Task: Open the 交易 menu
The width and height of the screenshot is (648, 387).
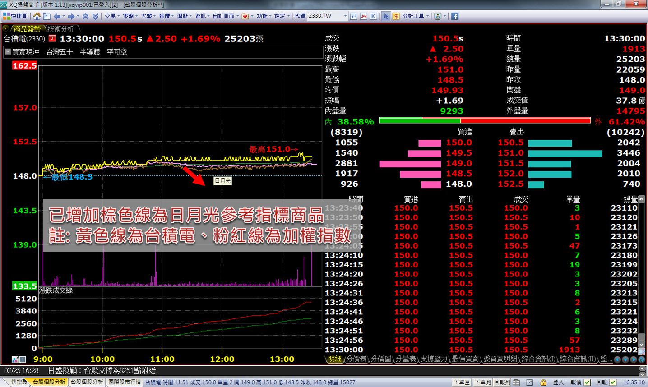Action: (x=111, y=16)
